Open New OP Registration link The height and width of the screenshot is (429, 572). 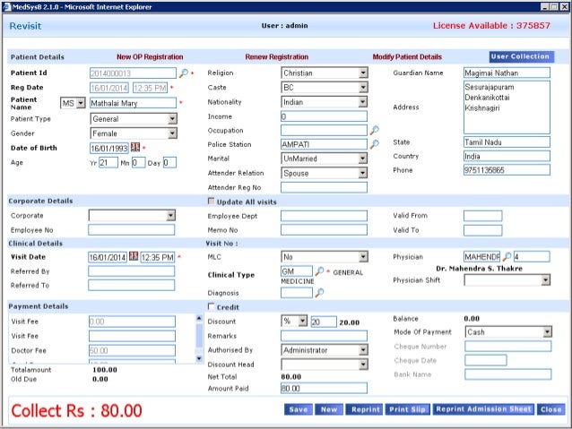click(150, 56)
